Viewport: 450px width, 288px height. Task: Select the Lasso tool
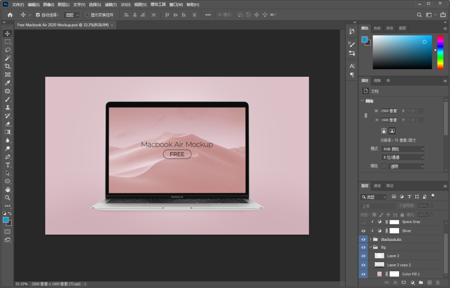pyautogui.click(x=7, y=50)
